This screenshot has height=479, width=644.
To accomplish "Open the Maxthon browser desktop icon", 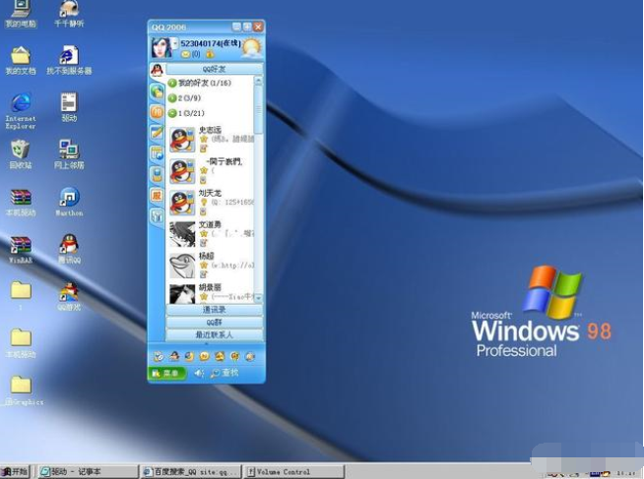I will (x=69, y=198).
